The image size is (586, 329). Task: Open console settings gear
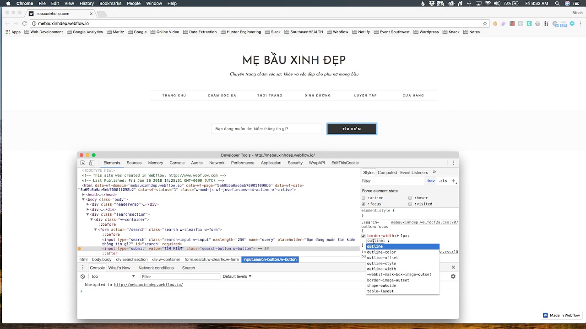click(x=453, y=276)
